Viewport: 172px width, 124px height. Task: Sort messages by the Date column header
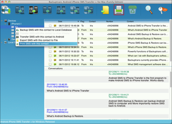point(60,21)
